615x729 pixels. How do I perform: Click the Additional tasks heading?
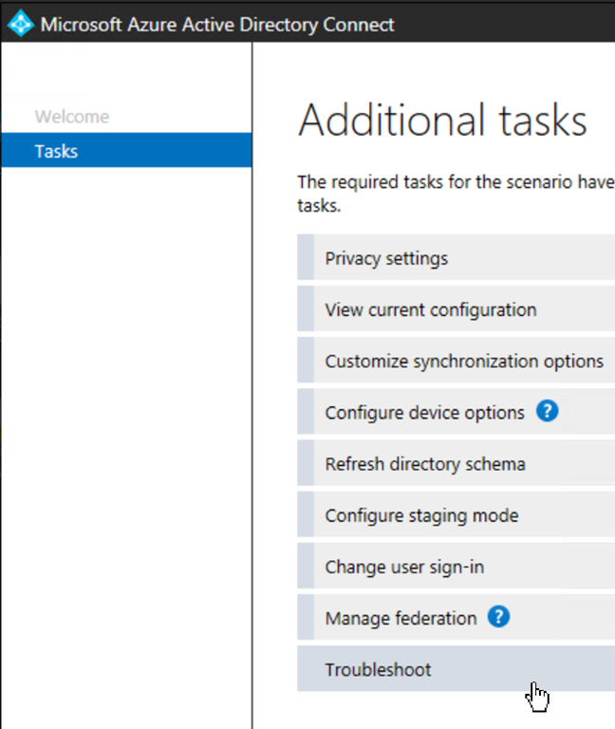click(442, 120)
